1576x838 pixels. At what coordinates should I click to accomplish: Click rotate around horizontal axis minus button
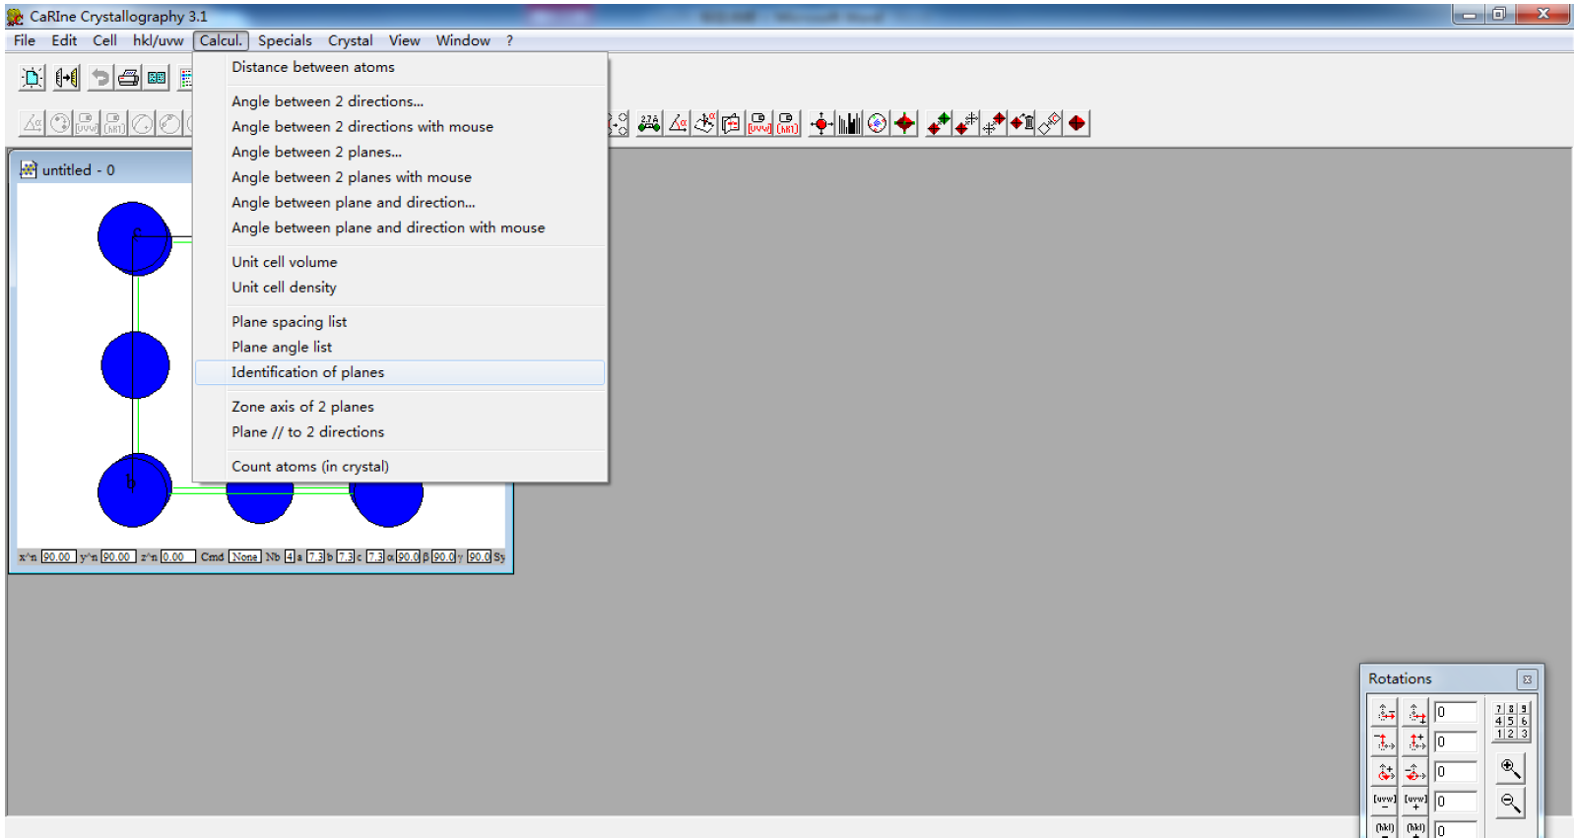tap(1386, 713)
